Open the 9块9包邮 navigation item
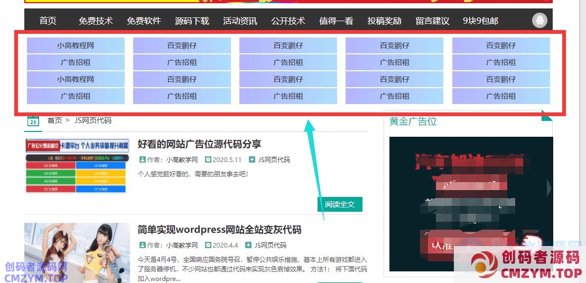The width and height of the screenshot is (586, 283). (480, 21)
